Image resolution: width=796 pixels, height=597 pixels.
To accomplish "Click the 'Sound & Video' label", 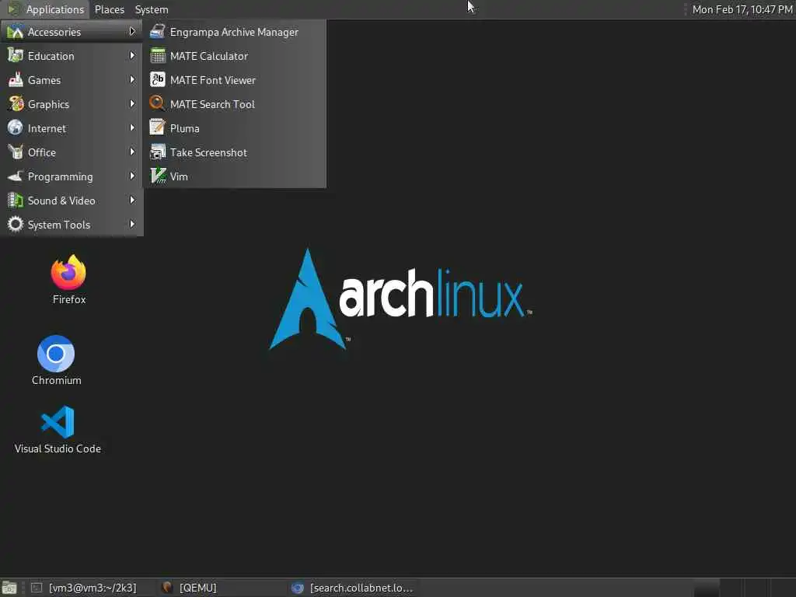I will 61,201.
